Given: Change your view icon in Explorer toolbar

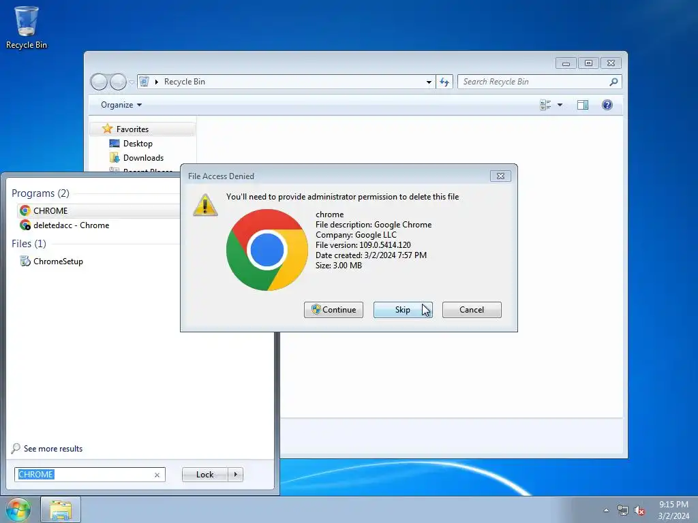Looking at the screenshot, I should click(545, 105).
